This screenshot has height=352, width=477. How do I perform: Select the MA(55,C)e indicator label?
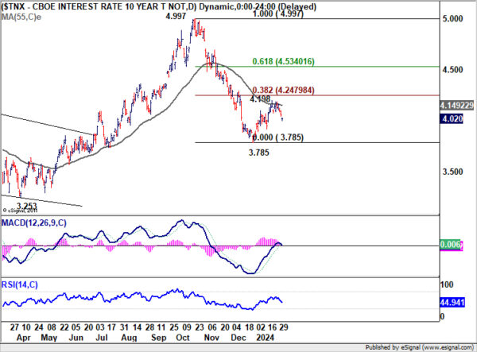(x=21, y=17)
